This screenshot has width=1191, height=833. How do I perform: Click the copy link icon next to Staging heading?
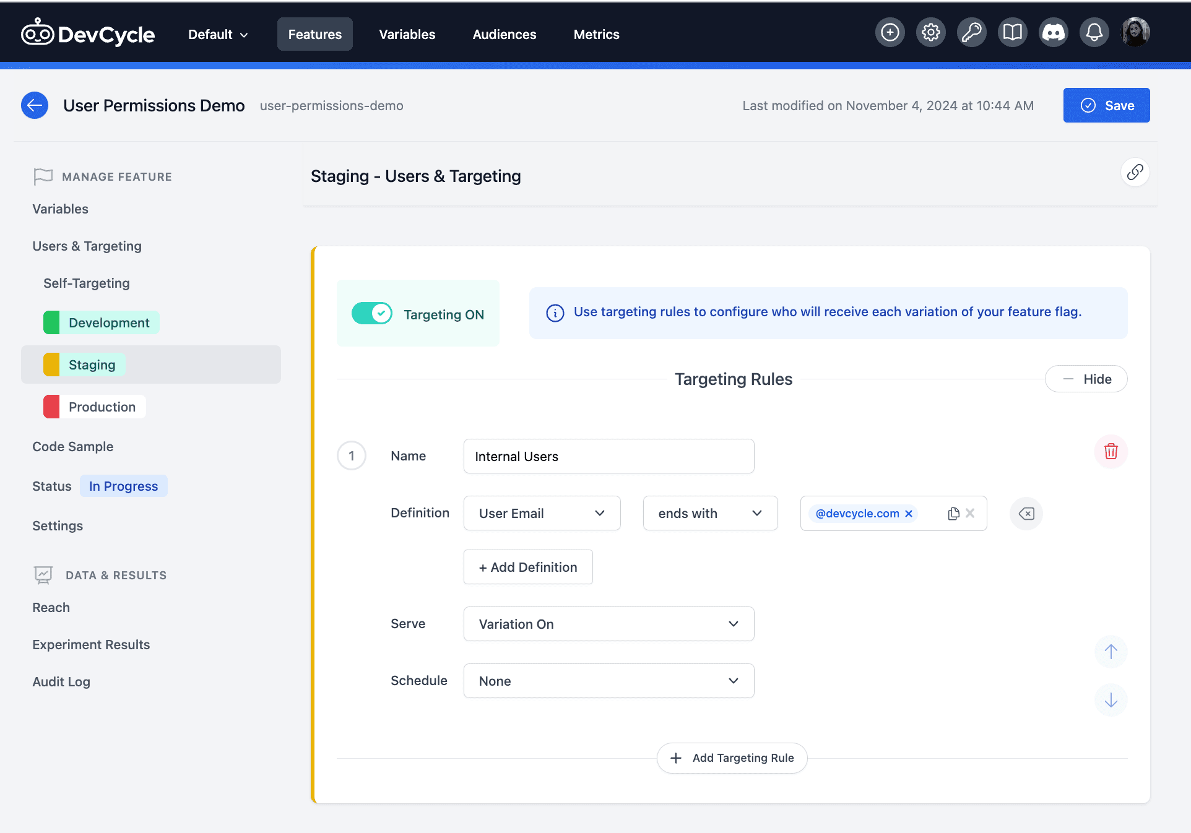(x=1135, y=172)
